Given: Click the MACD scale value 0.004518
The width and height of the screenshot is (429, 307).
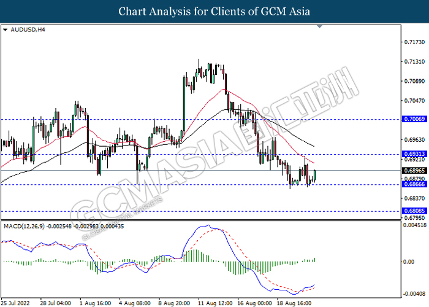Looking at the screenshot, I should (415, 225).
